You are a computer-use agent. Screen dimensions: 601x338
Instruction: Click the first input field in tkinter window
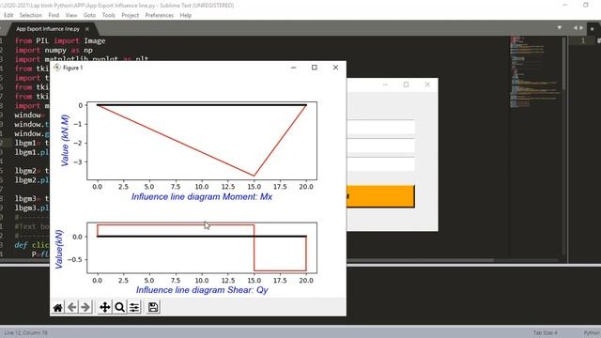coord(380,127)
